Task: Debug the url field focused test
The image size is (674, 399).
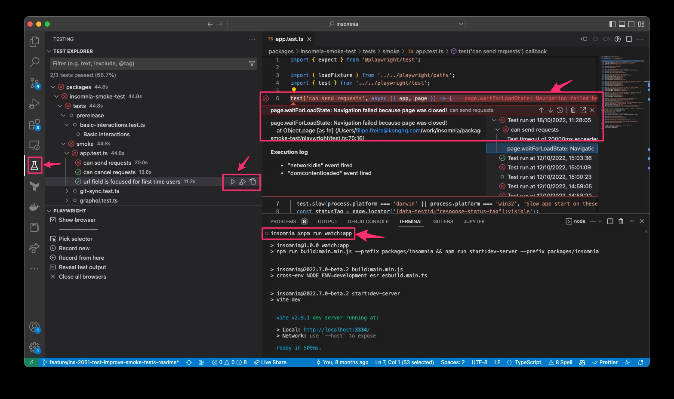Action: click(243, 182)
